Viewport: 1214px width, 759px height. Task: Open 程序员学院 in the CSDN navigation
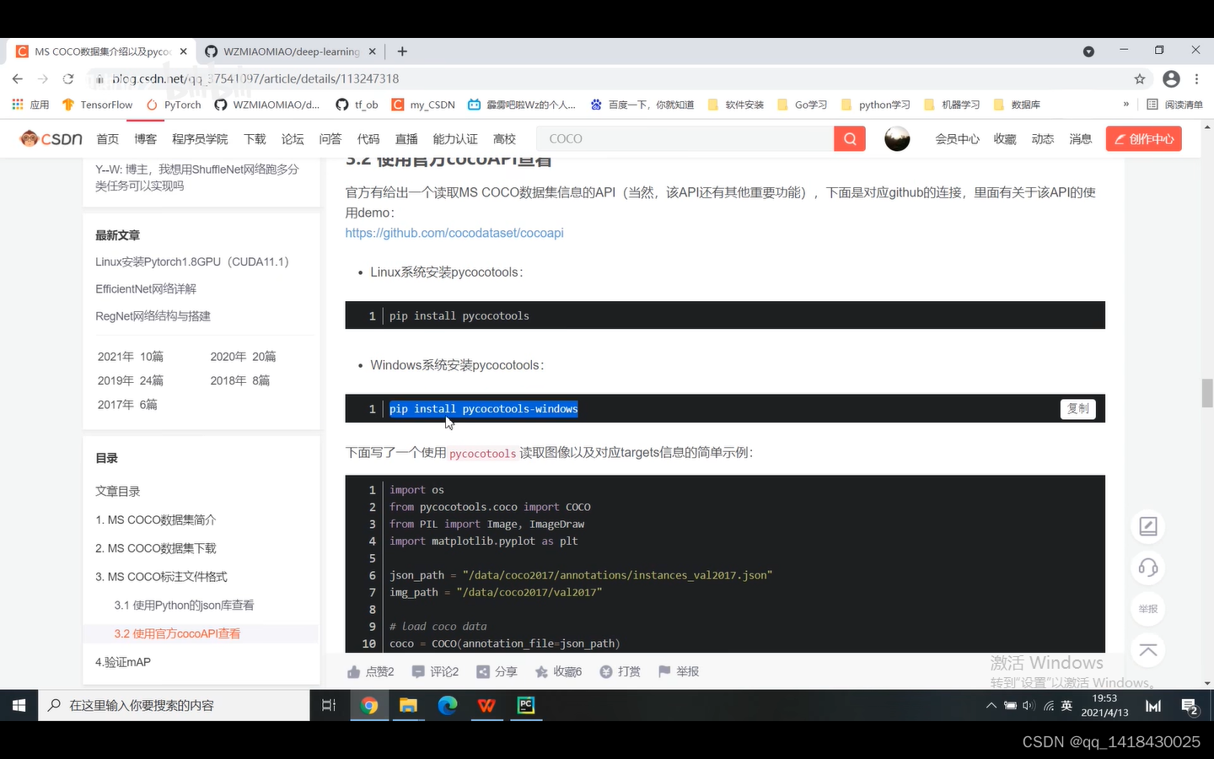[x=200, y=139]
